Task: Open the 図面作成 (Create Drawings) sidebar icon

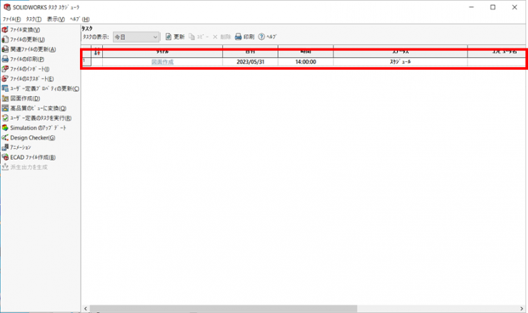Action: pos(5,98)
